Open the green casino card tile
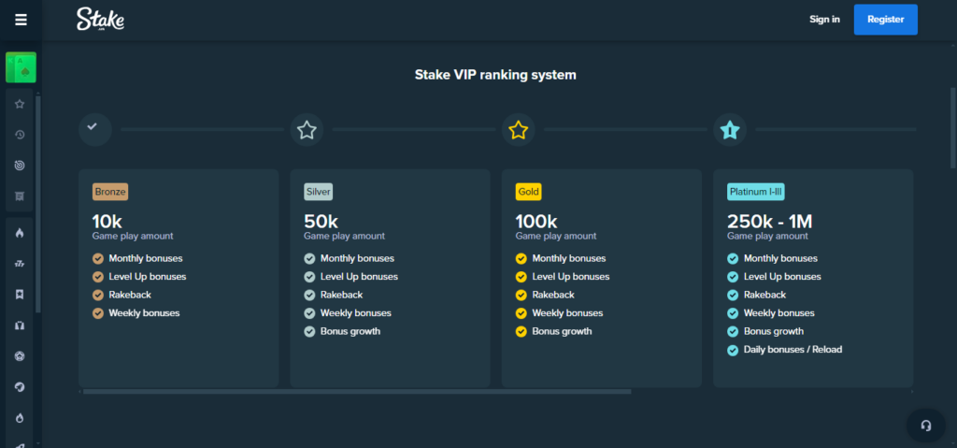 pos(21,67)
